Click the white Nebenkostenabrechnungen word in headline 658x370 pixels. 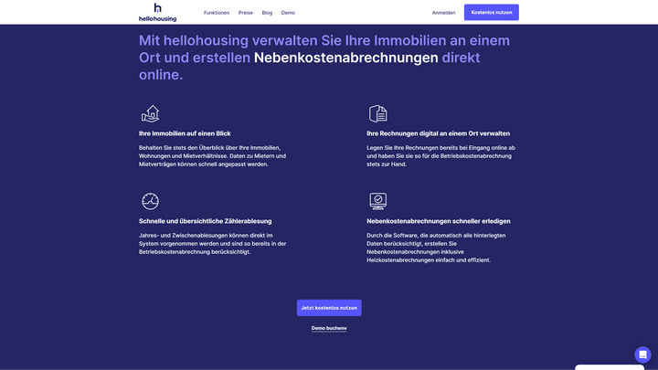point(345,58)
